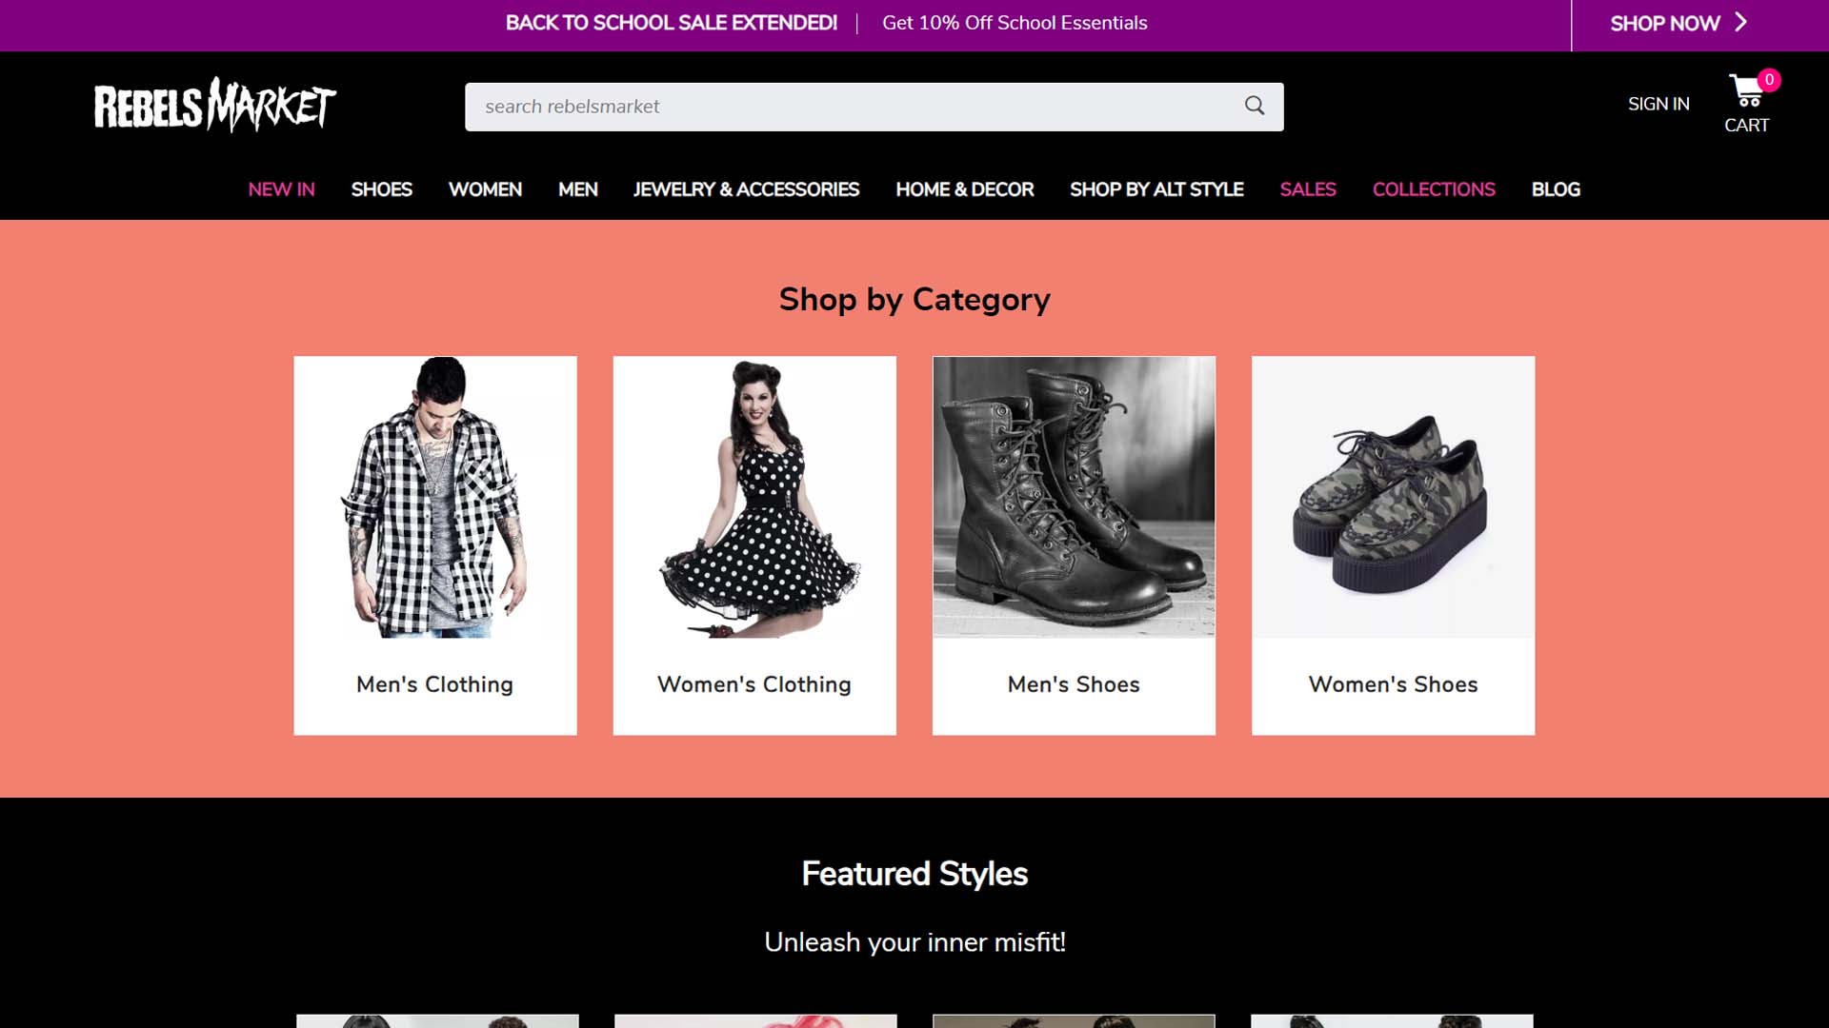This screenshot has height=1028, width=1829.
Task: Click the RebelsMarket logo
Action: pyautogui.click(x=215, y=105)
